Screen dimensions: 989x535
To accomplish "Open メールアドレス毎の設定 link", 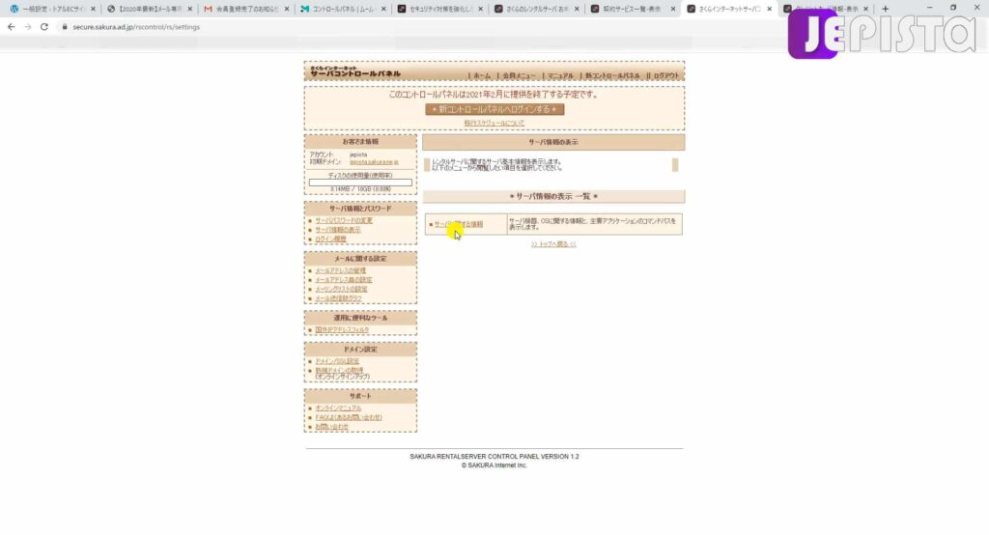I will point(343,280).
